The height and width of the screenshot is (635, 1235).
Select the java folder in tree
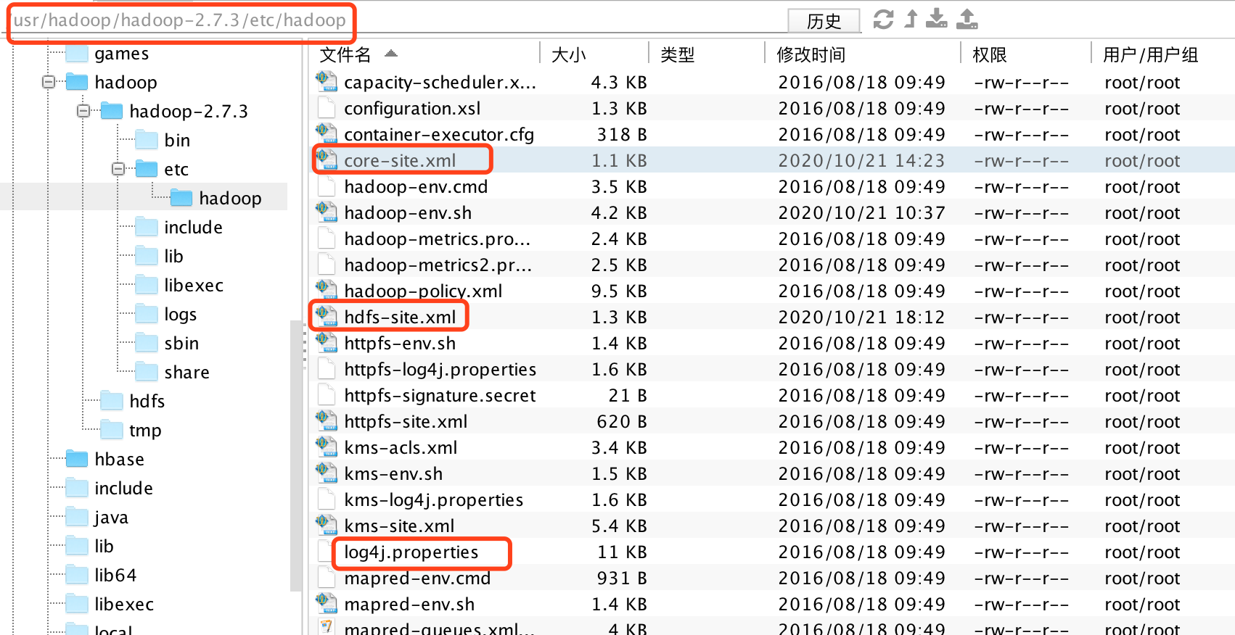(x=111, y=518)
